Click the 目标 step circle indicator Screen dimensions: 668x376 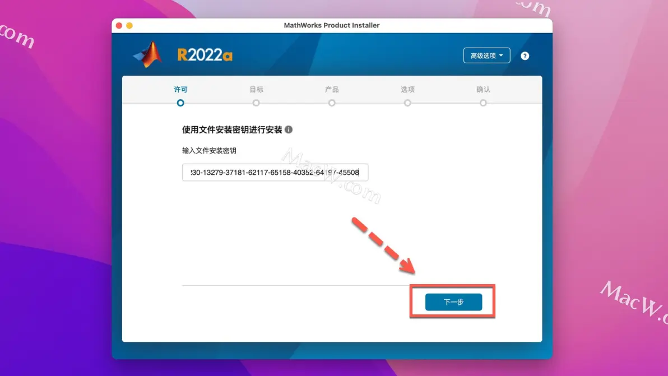[x=256, y=103]
